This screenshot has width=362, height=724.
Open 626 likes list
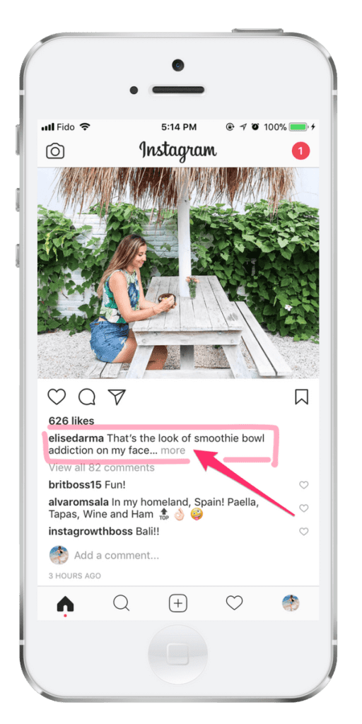tap(71, 421)
